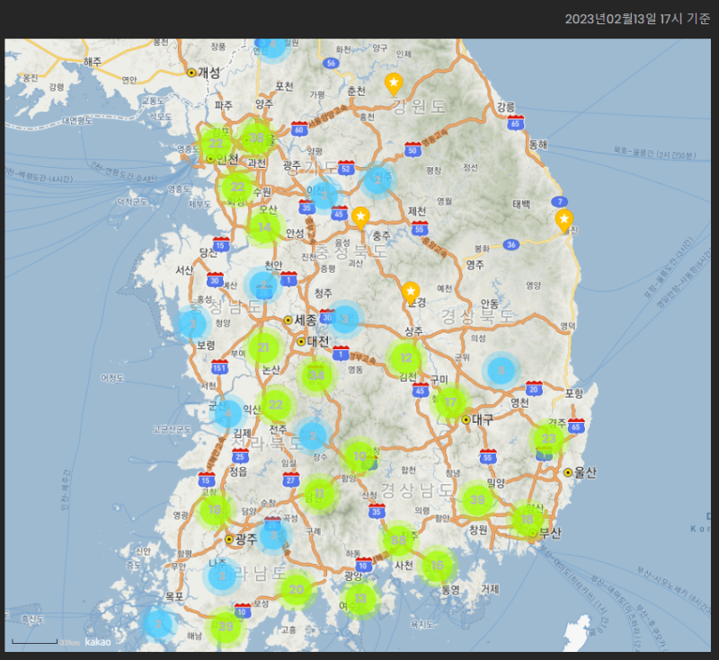
Task: Click the 18 cluster next to Busan
Action: 528,519
